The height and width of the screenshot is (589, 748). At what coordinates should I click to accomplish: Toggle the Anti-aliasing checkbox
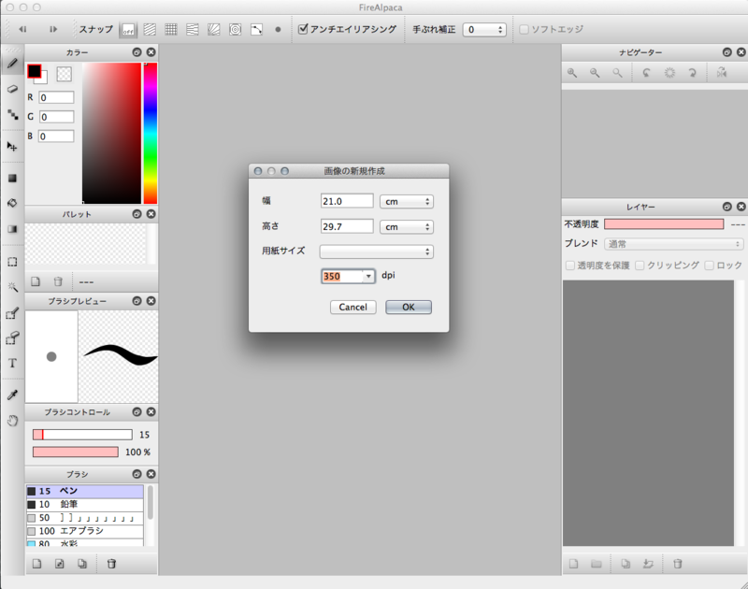click(302, 29)
